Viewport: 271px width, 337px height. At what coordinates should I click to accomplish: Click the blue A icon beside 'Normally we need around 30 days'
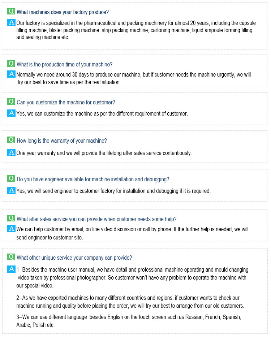(x=11, y=74)
